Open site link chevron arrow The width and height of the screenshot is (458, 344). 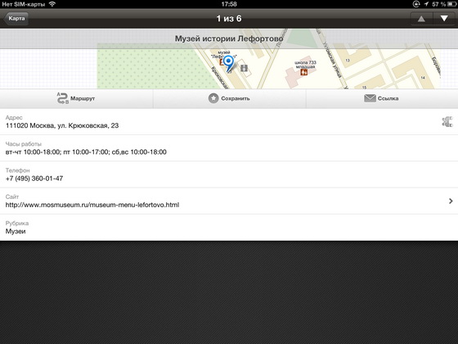(x=451, y=201)
